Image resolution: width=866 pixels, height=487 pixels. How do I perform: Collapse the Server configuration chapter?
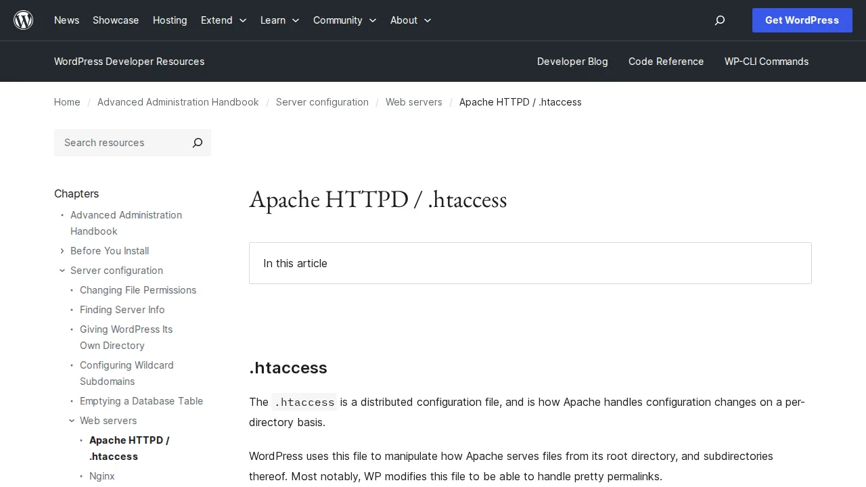coord(62,271)
